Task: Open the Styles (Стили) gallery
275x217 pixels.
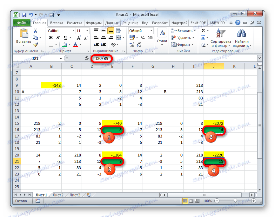Action: click(162, 37)
